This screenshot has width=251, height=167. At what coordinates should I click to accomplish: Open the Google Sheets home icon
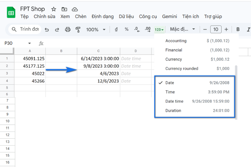point(11,12)
